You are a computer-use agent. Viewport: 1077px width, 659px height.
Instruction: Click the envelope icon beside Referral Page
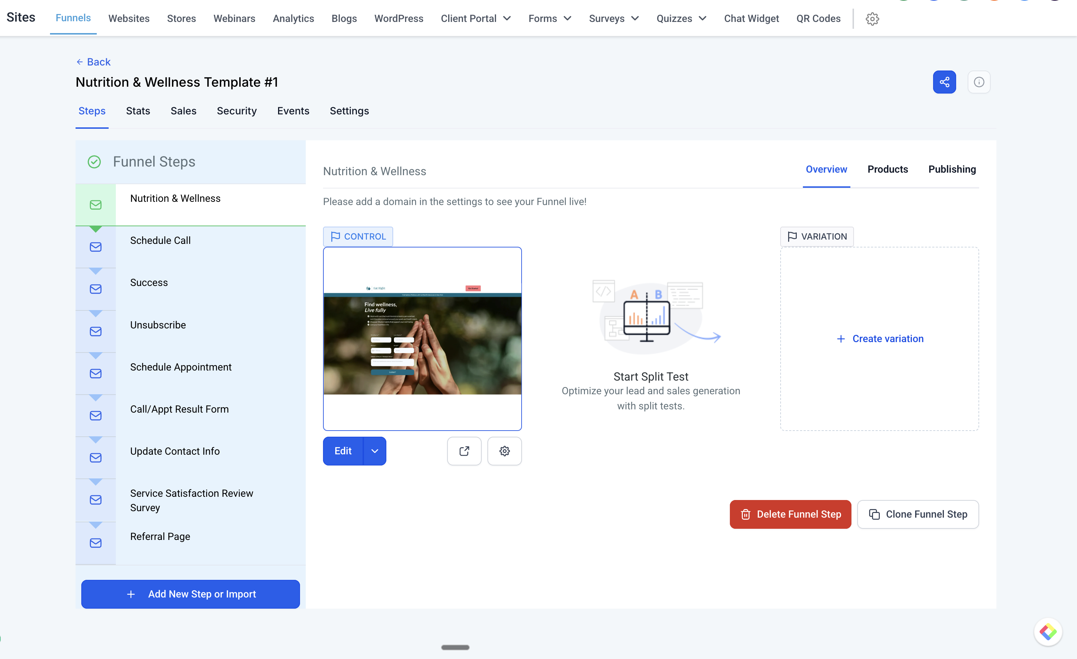(95, 543)
